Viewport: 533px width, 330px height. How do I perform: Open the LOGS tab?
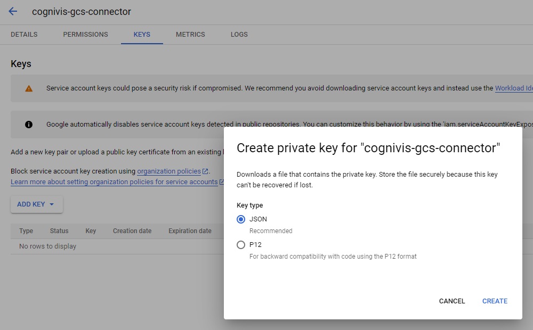click(239, 35)
